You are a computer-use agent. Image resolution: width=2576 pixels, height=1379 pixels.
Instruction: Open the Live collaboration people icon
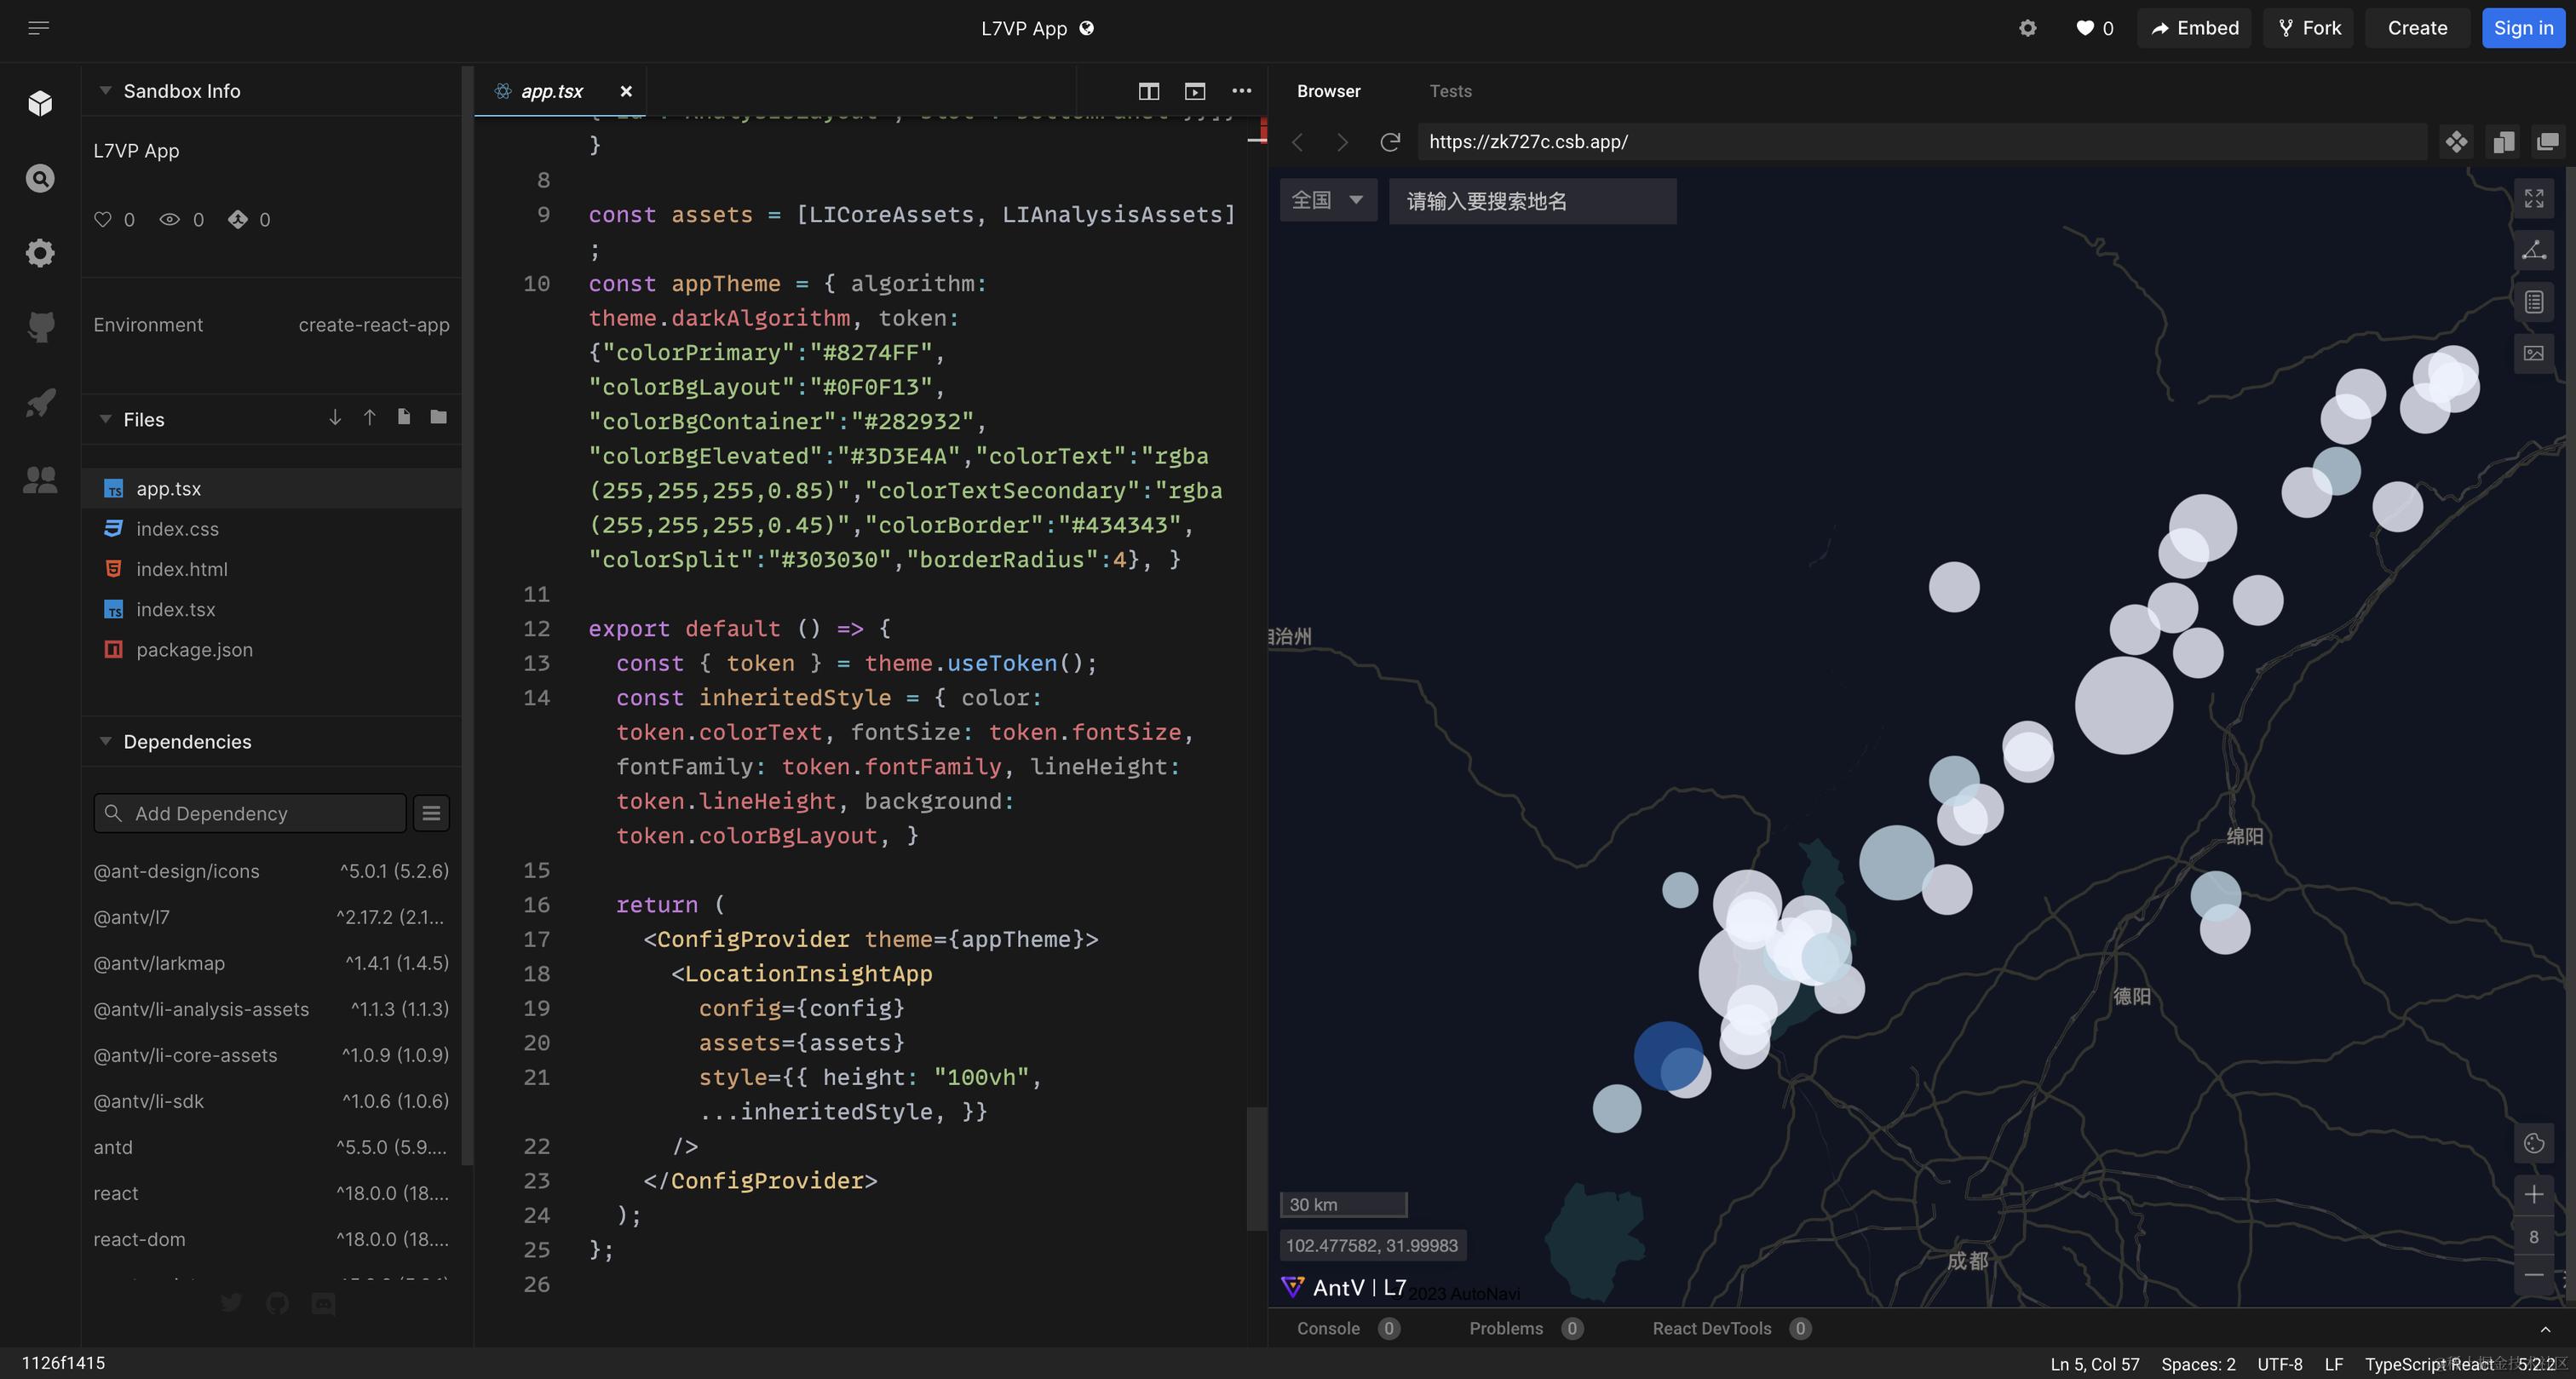(x=40, y=480)
